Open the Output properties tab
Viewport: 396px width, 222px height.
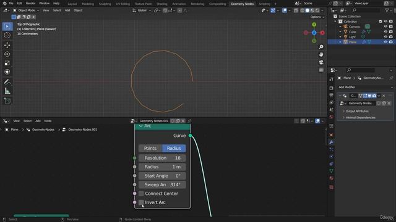click(x=331, y=95)
